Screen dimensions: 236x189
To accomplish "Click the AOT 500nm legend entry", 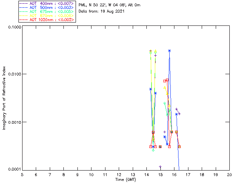I will click(x=47, y=7).
